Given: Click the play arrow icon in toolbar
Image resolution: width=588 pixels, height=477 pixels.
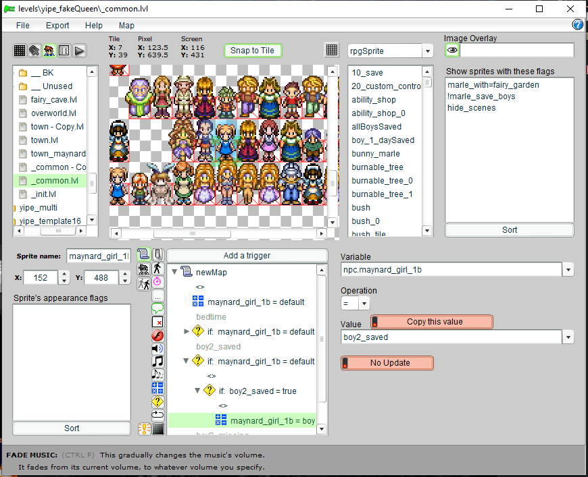Looking at the screenshot, I should (x=79, y=51).
